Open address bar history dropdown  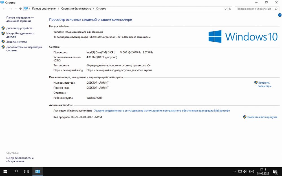click(226, 9)
